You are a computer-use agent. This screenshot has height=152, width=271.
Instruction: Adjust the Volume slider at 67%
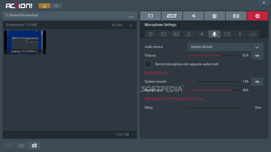pyautogui.click(x=213, y=56)
